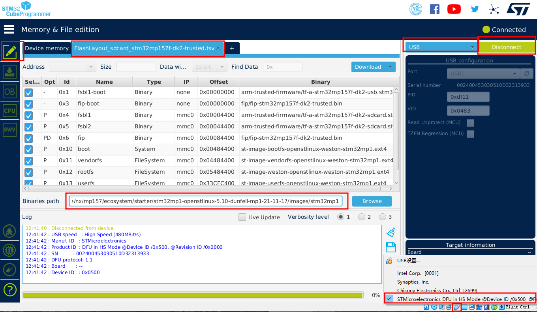The width and height of the screenshot is (537, 312).
Task: Click the download progress bar
Action: click(193, 295)
